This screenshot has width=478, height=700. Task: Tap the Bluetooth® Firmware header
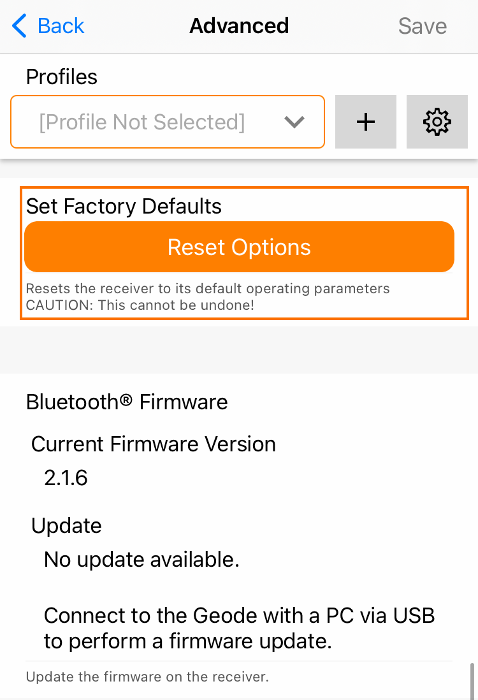pos(127,402)
